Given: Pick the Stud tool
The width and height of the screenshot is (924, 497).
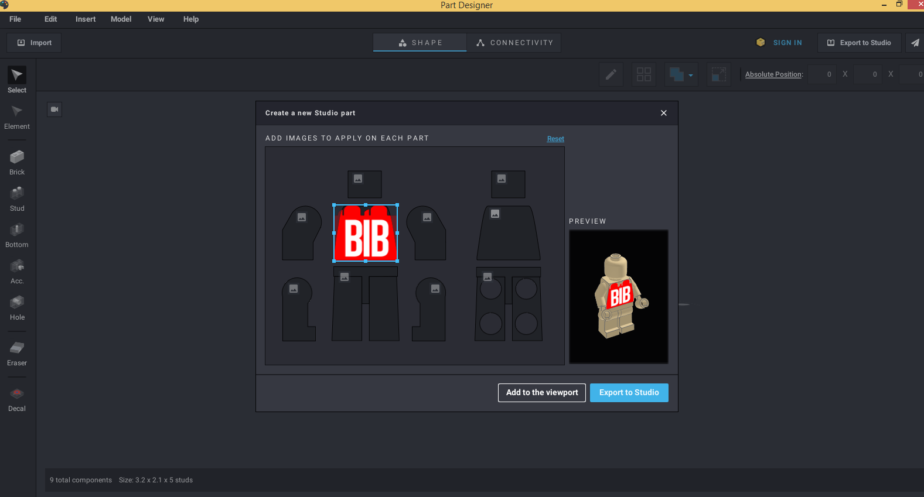Looking at the screenshot, I should click(17, 199).
